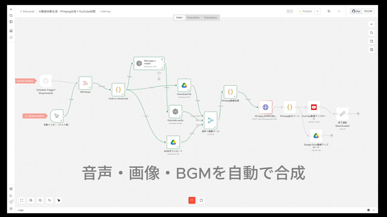Image resolution: width=387 pixels, height=217 pixels.
Task: Fit the workflow to view
Action: pyautogui.click(x=22, y=200)
